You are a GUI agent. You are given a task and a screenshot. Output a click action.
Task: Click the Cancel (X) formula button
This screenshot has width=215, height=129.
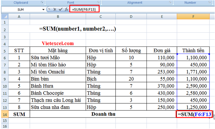pyautogui.click(x=55, y=9)
